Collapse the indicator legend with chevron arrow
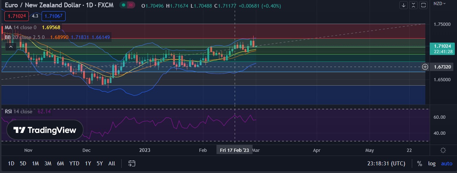This screenshot has width=457, height=173. coord(11,46)
